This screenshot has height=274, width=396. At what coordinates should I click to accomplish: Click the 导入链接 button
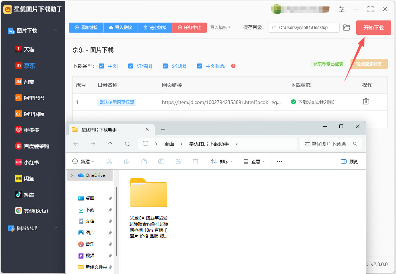[121, 28]
